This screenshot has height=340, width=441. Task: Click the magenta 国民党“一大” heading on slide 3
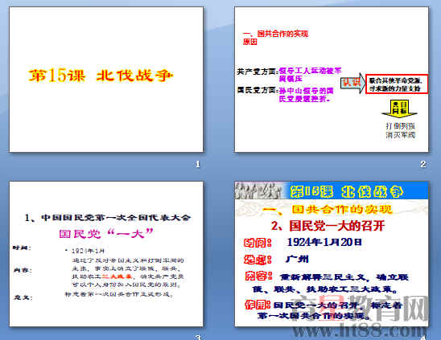pos(106,233)
